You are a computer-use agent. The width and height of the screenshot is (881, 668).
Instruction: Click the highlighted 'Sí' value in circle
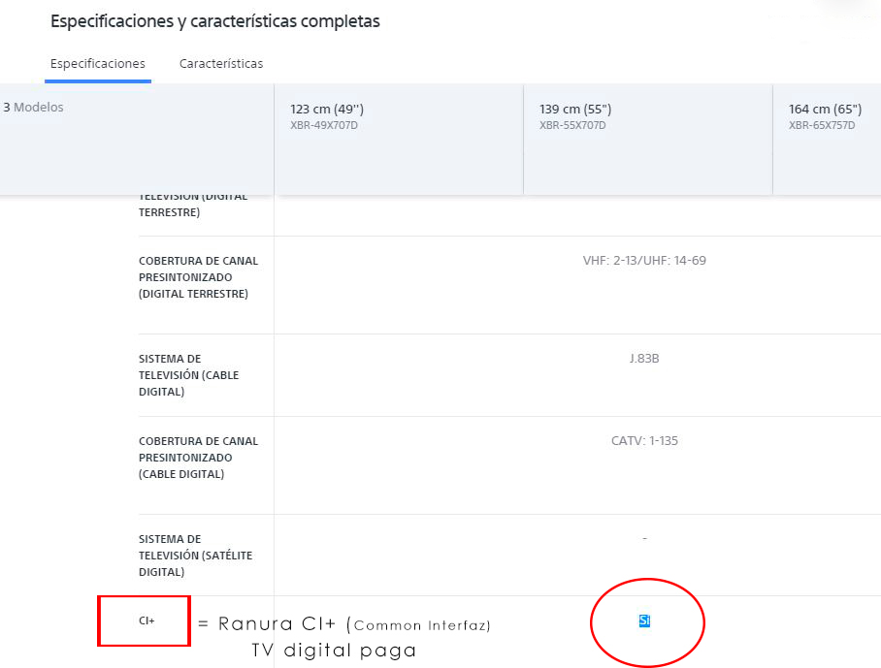click(644, 620)
